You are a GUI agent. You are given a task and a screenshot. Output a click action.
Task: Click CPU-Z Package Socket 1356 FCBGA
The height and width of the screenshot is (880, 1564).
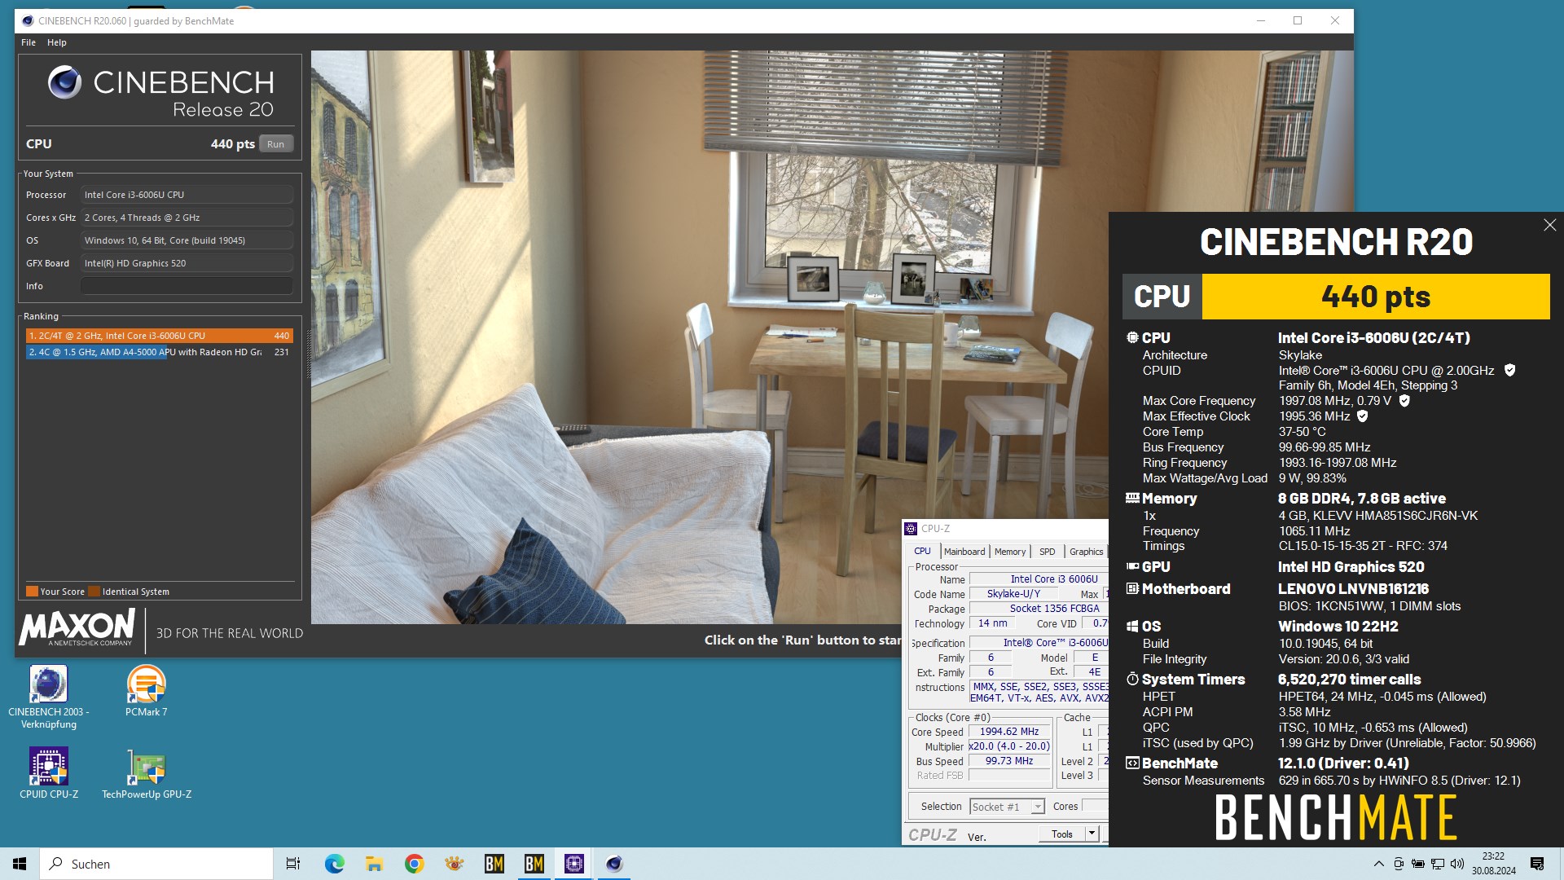pos(1039,609)
